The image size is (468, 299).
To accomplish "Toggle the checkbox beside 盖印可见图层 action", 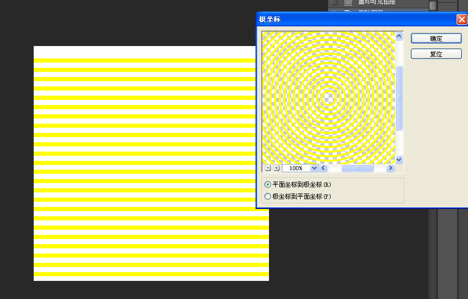I will pos(334,3).
